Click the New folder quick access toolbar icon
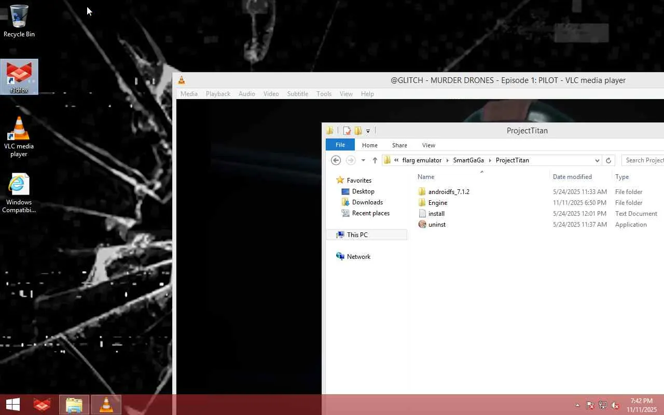 358,131
